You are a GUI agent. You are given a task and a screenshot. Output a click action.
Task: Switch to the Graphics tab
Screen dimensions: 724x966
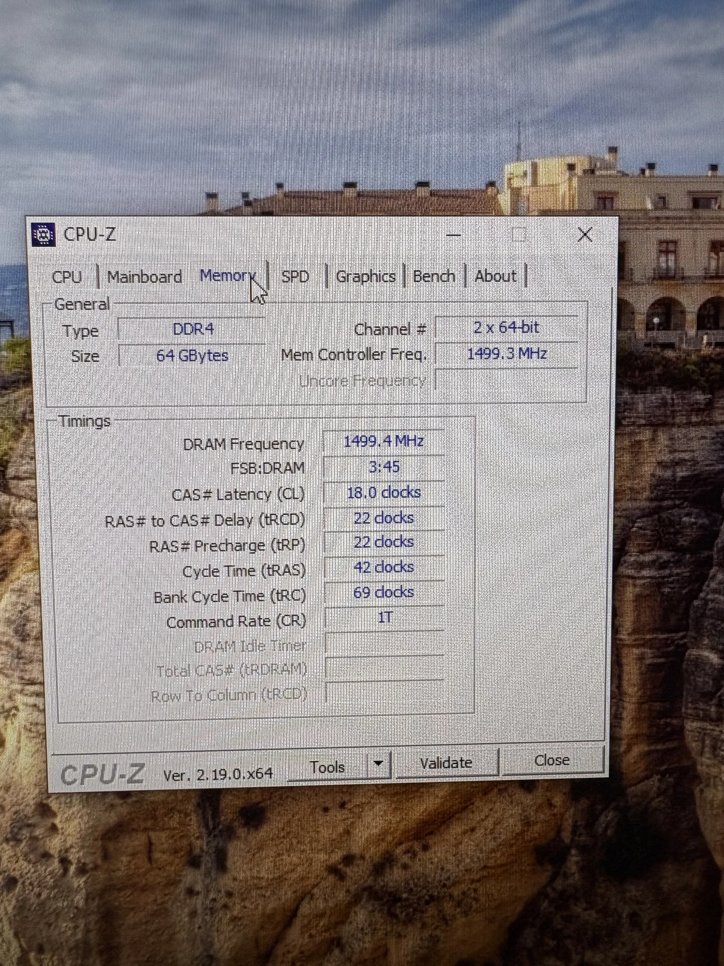coord(366,276)
